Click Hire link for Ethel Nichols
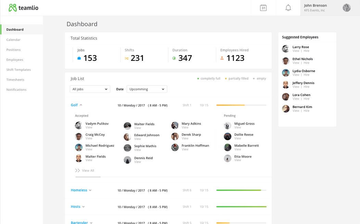This screenshot has width=360, height=224. click(306, 63)
